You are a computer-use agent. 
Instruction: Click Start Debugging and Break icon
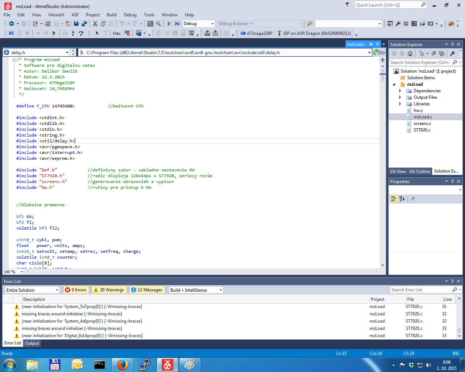click(177, 24)
